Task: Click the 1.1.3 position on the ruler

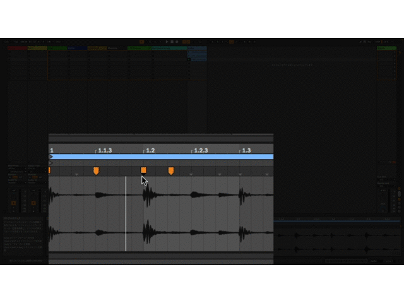Action: 104,151
